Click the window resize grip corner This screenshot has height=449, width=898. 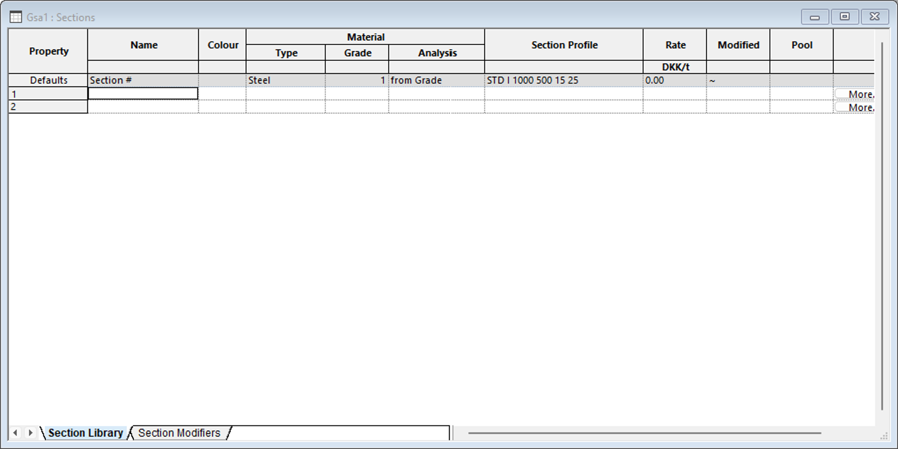(x=884, y=436)
